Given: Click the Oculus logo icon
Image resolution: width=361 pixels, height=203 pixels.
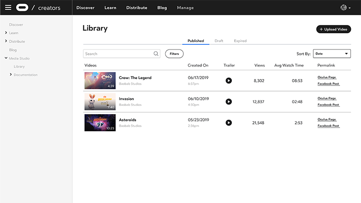Looking at the screenshot, I should point(22,7).
